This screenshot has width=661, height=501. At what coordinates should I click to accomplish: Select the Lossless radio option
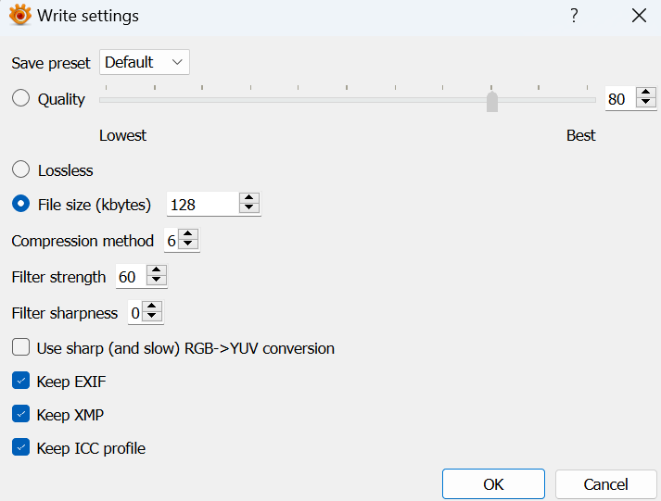pos(20,169)
